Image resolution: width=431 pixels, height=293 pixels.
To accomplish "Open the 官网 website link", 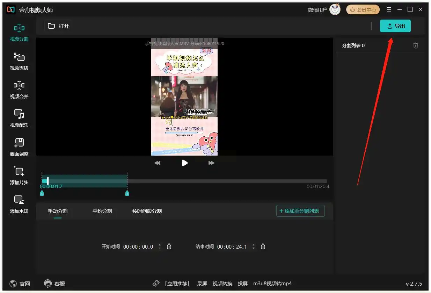I will [20, 284].
